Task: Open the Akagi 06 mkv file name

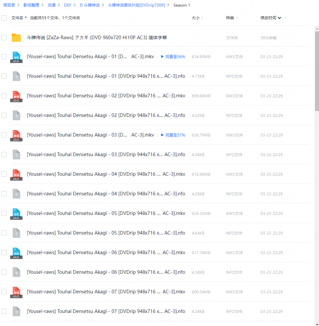Action: coord(106,253)
